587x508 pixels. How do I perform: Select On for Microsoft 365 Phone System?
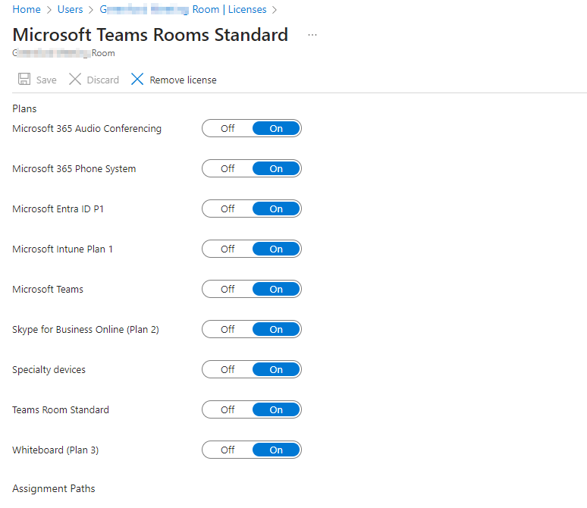pos(276,168)
